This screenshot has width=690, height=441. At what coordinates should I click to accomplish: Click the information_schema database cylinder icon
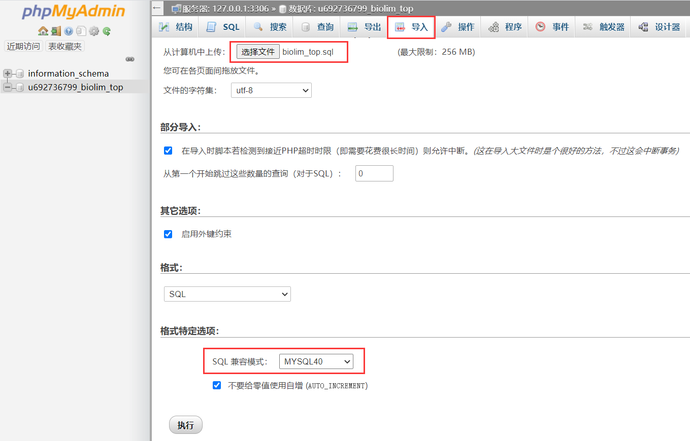point(20,73)
